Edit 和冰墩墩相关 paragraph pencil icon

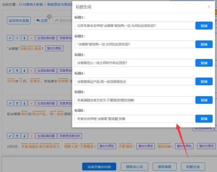click(10, 103)
